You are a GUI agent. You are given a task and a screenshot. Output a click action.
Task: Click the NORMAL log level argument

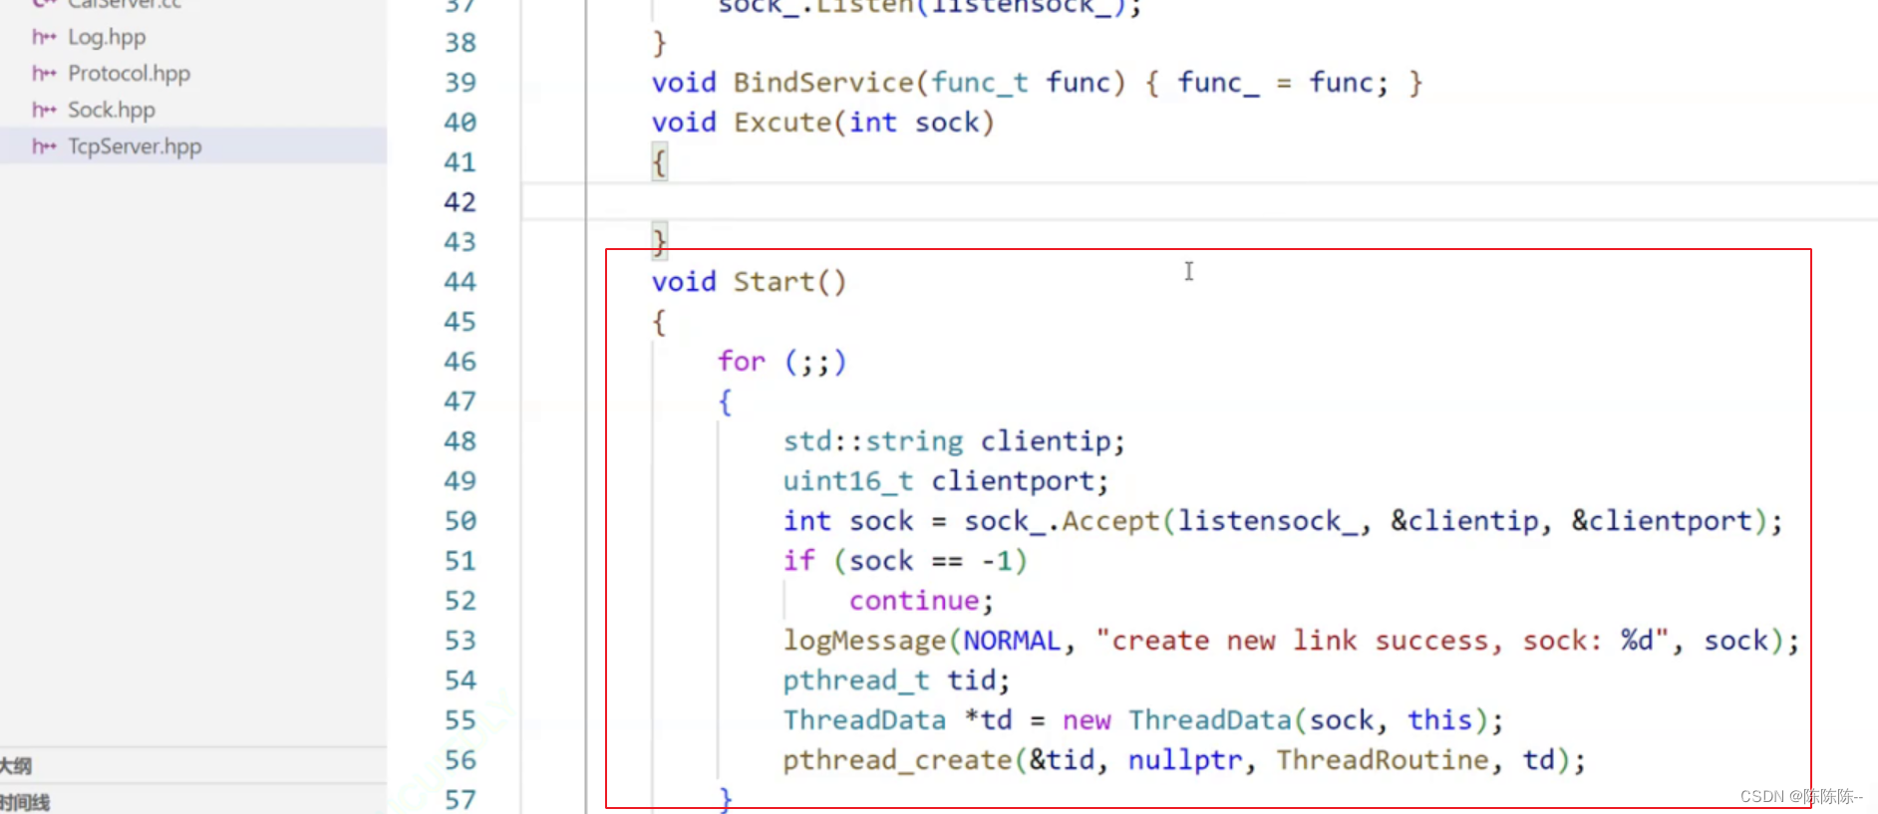1012,641
